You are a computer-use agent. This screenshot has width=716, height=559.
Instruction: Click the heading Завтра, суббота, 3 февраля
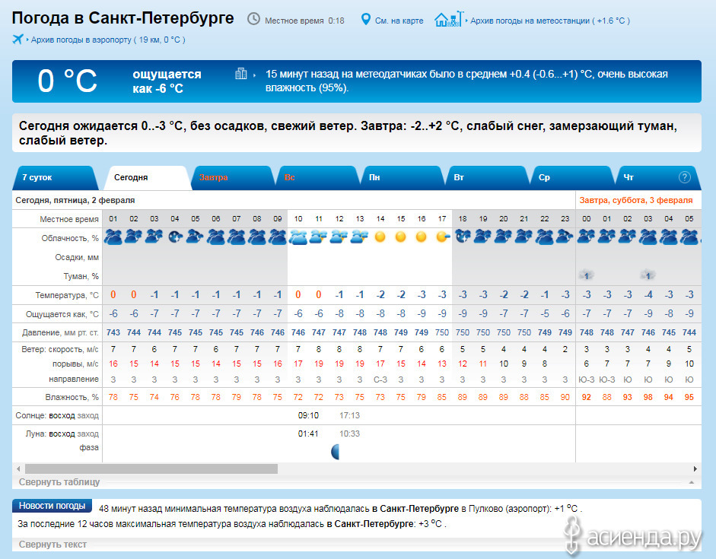click(x=636, y=200)
